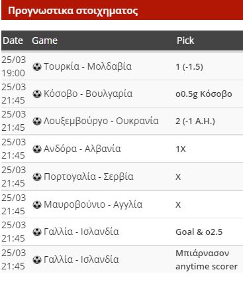Click the Date column header
The image size is (243, 284).
click(13, 40)
